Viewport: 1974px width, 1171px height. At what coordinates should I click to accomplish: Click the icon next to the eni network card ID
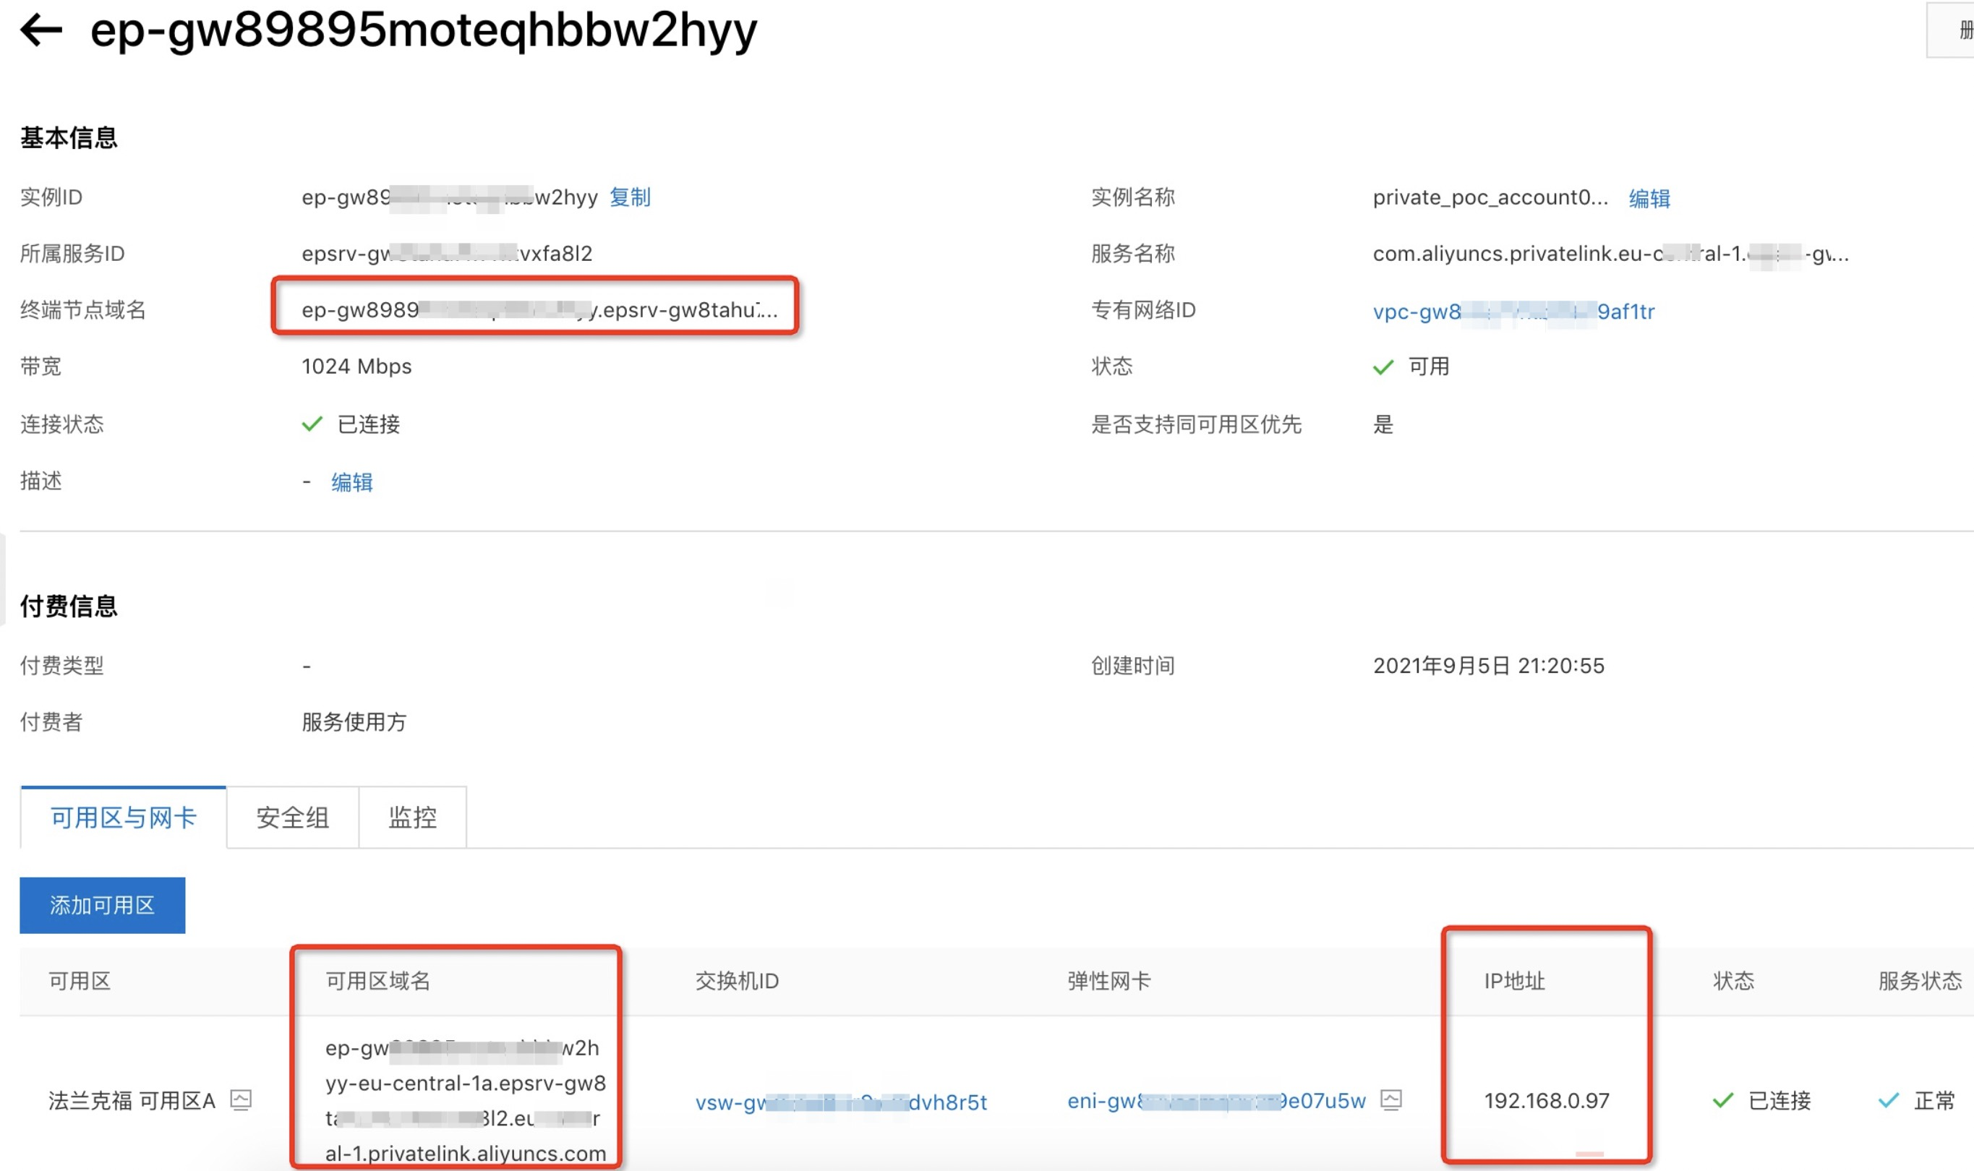pyautogui.click(x=1391, y=1100)
